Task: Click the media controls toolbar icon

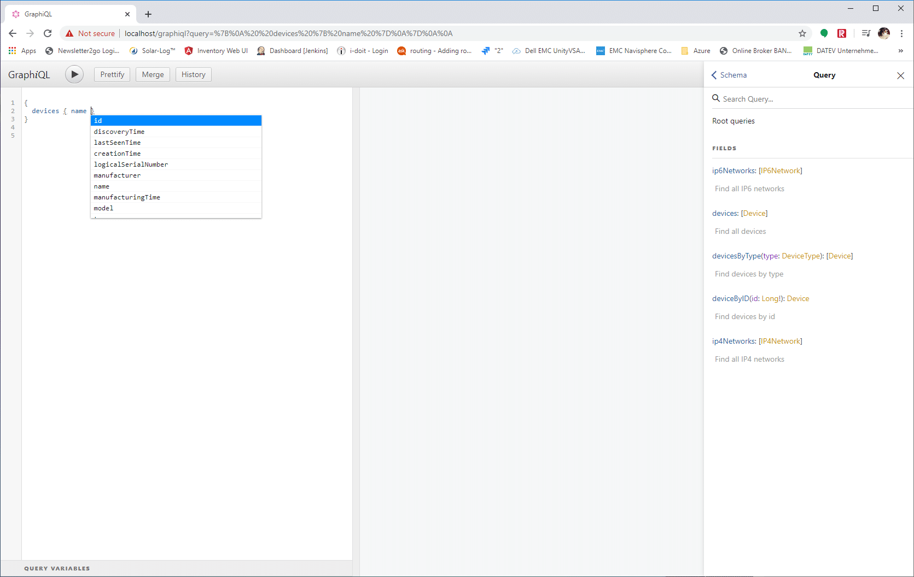Action: (866, 33)
